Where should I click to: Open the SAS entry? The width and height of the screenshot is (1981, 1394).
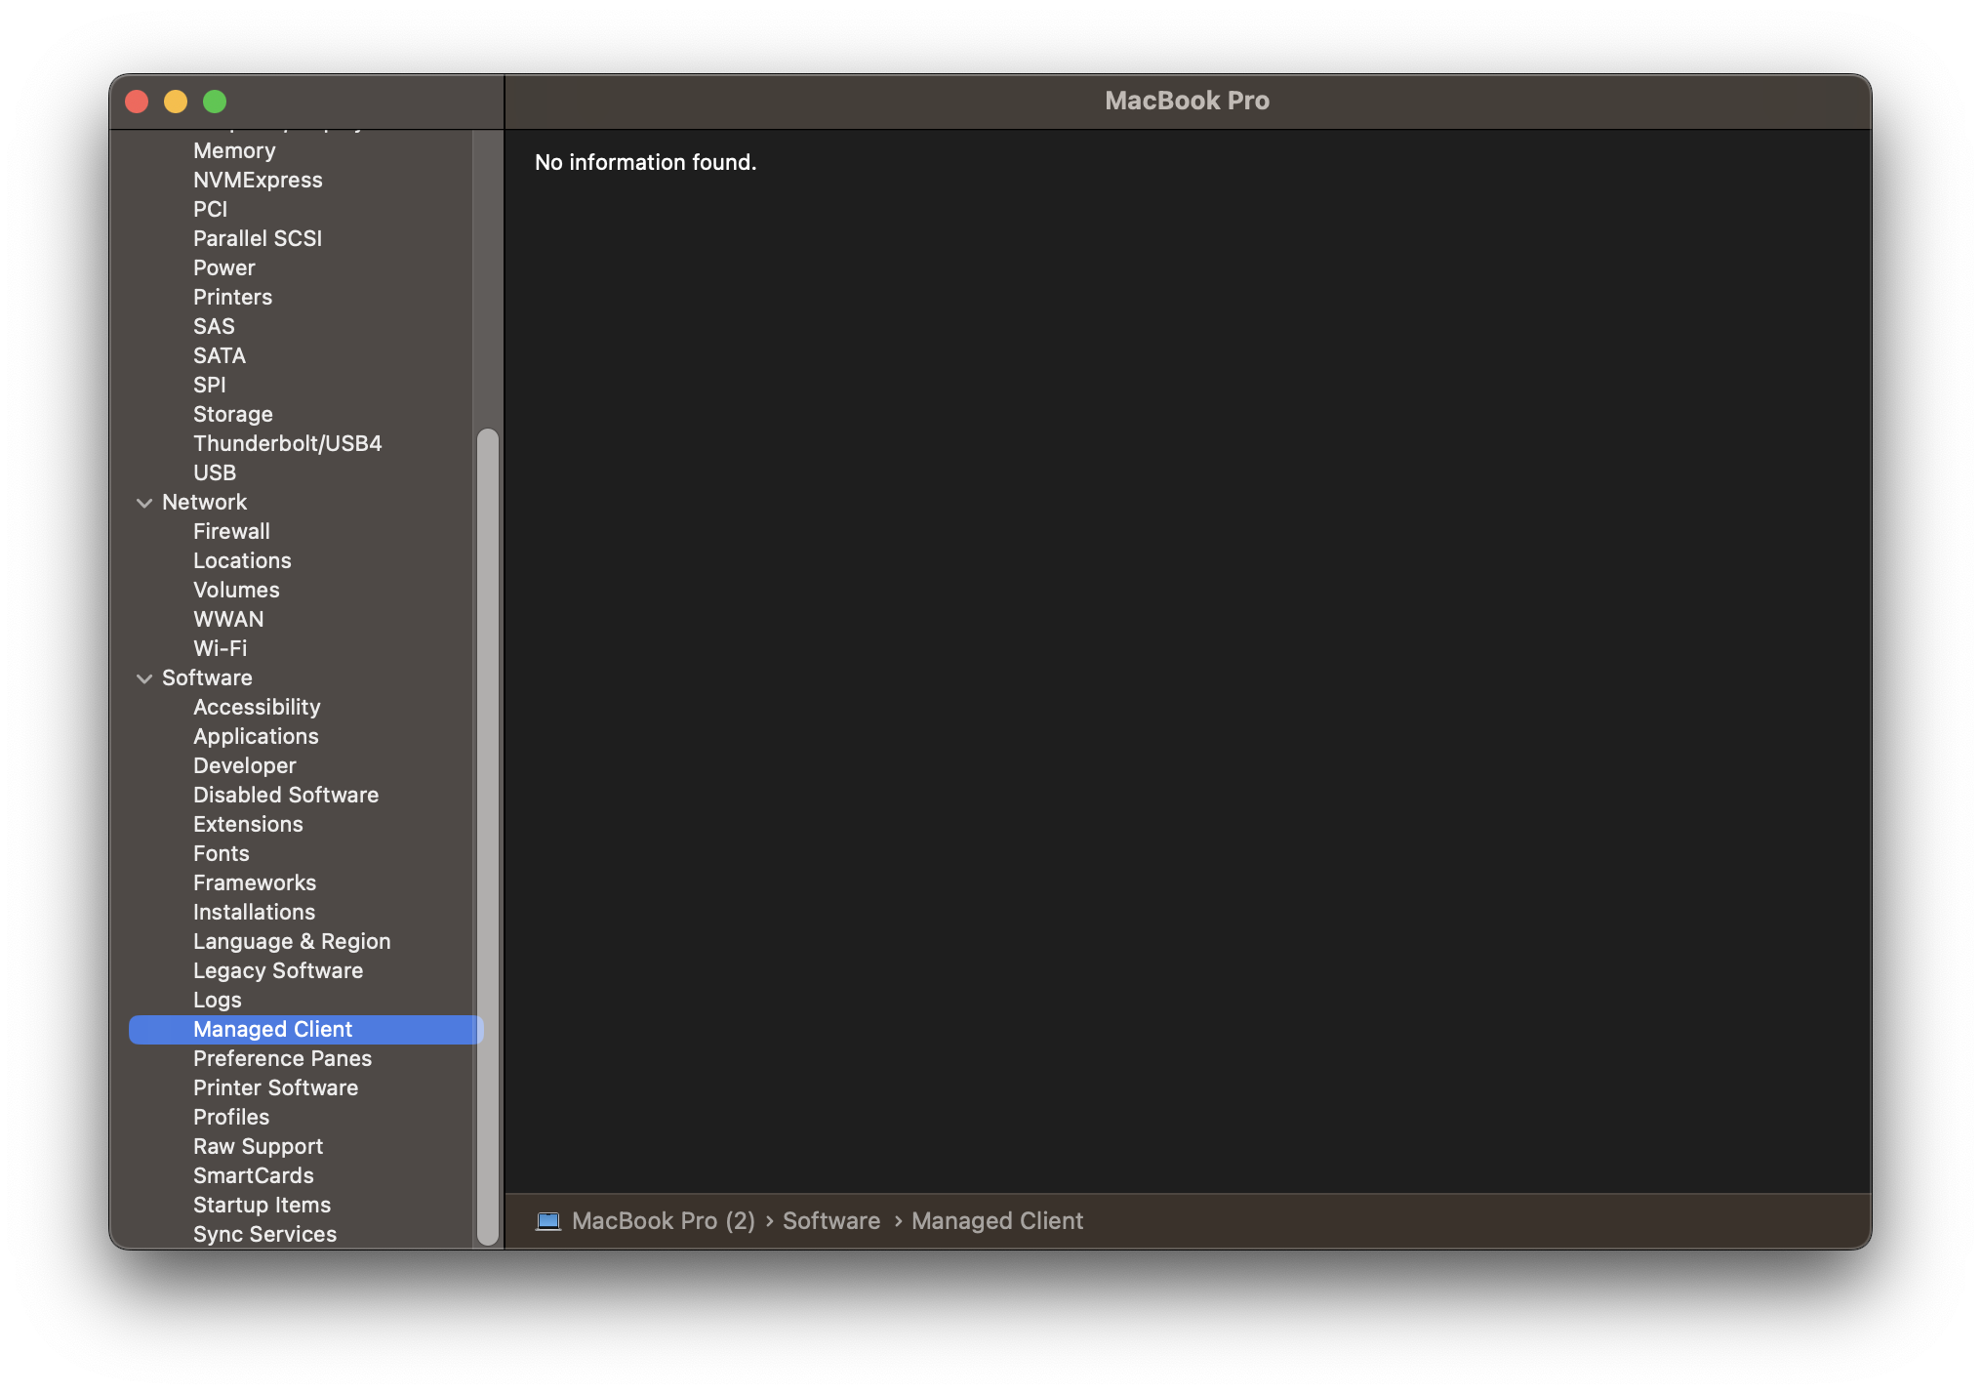tap(214, 327)
